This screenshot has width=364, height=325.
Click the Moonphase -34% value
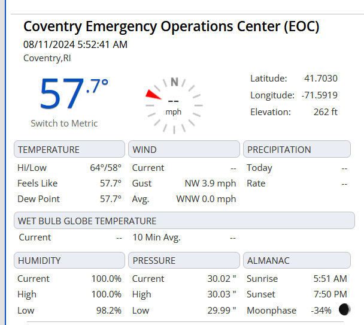(x=321, y=311)
